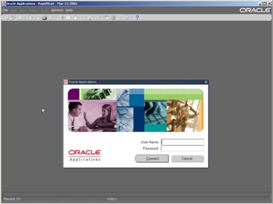Viewport: 273px width, 204px height.
Task: Click the Close Form toolbar icon
Action: tap(51, 18)
